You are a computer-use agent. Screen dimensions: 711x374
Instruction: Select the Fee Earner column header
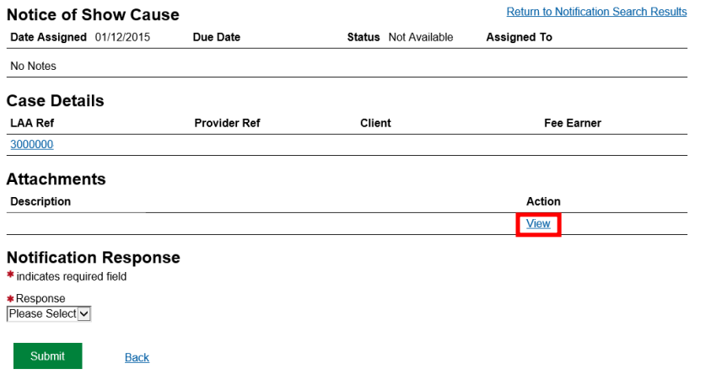pos(573,123)
